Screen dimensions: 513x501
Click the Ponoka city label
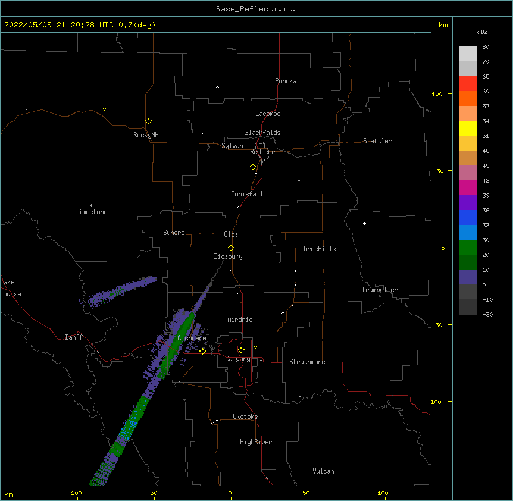[286, 81]
